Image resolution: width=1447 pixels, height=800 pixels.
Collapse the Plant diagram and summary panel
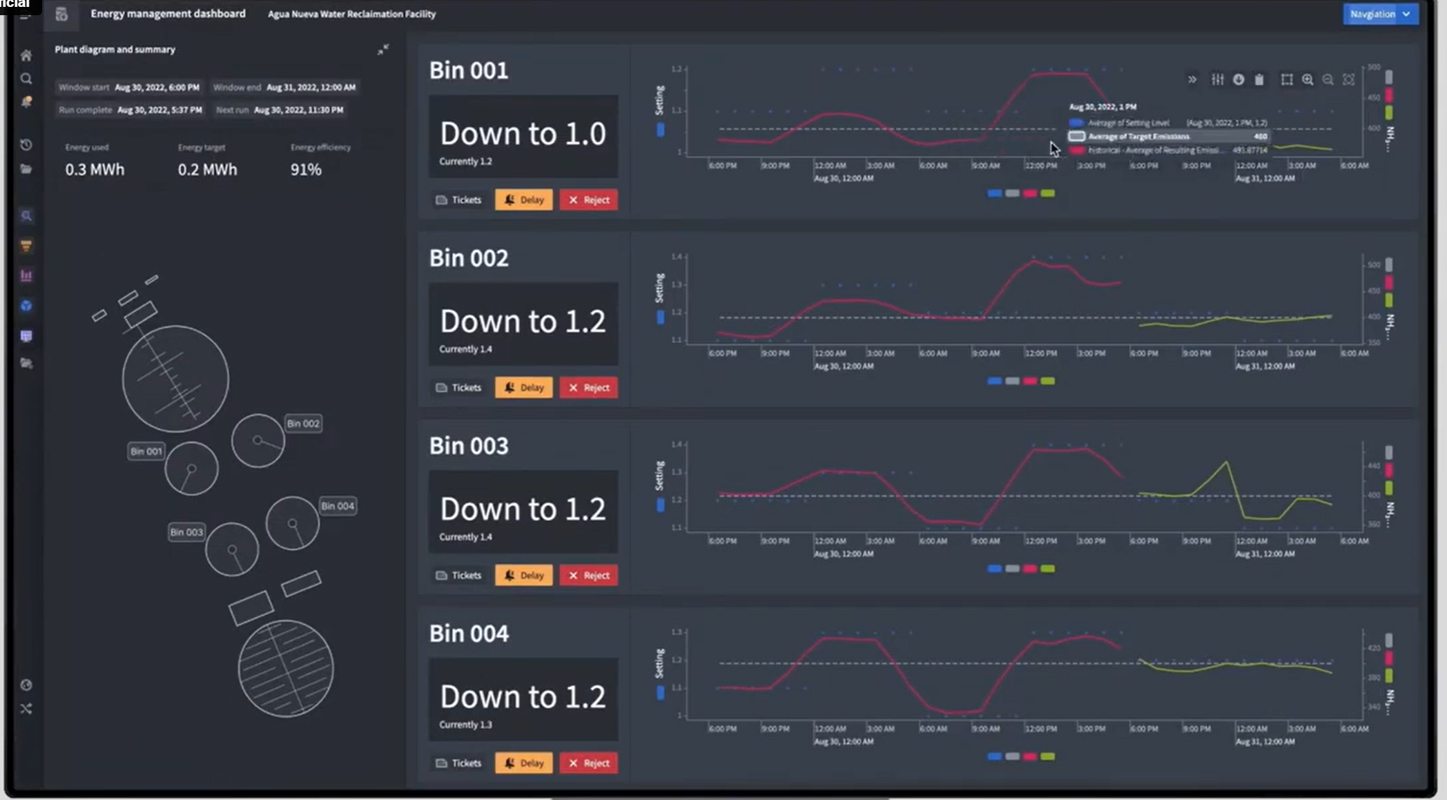[x=383, y=50]
